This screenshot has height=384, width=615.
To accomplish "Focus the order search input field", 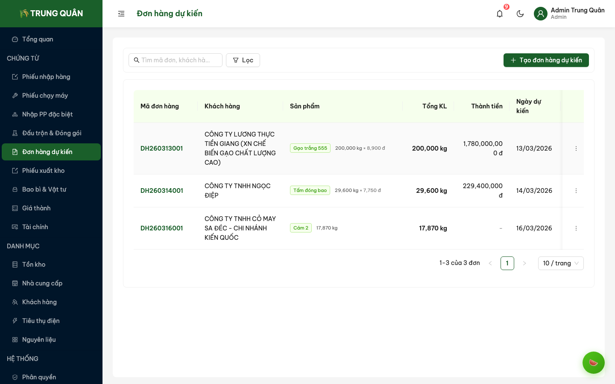I will (x=179, y=60).
